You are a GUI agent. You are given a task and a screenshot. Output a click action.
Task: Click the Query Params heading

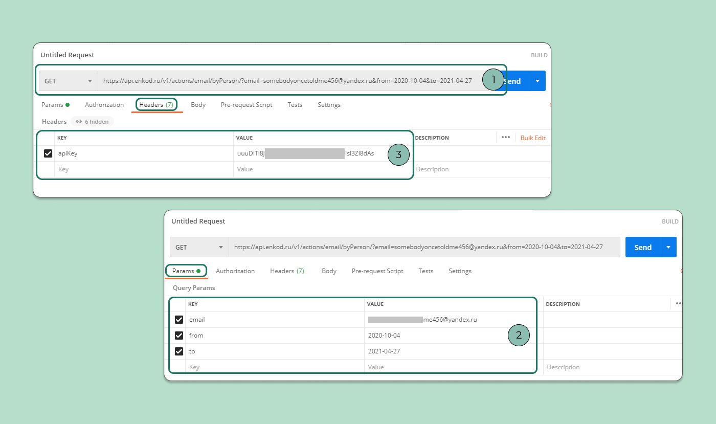coord(194,288)
